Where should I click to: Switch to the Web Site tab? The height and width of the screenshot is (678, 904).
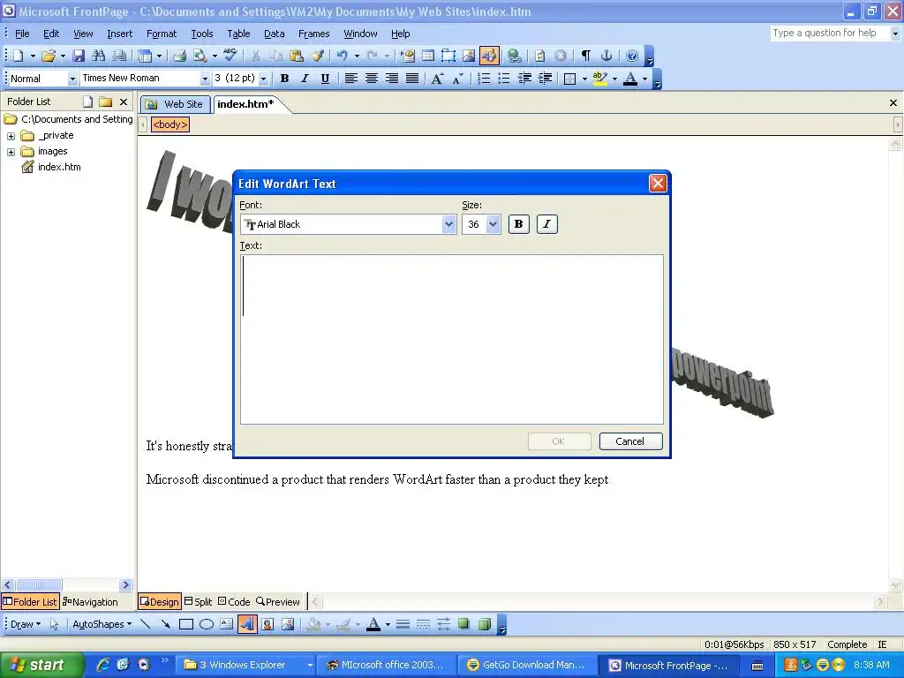[176, 104]
